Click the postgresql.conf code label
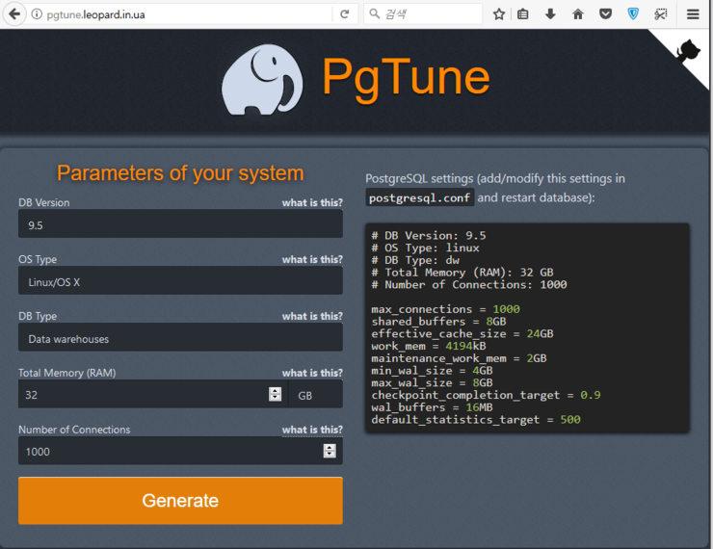Image resolution: width=713 pixels, height=549 pixels. coord(420,197)
